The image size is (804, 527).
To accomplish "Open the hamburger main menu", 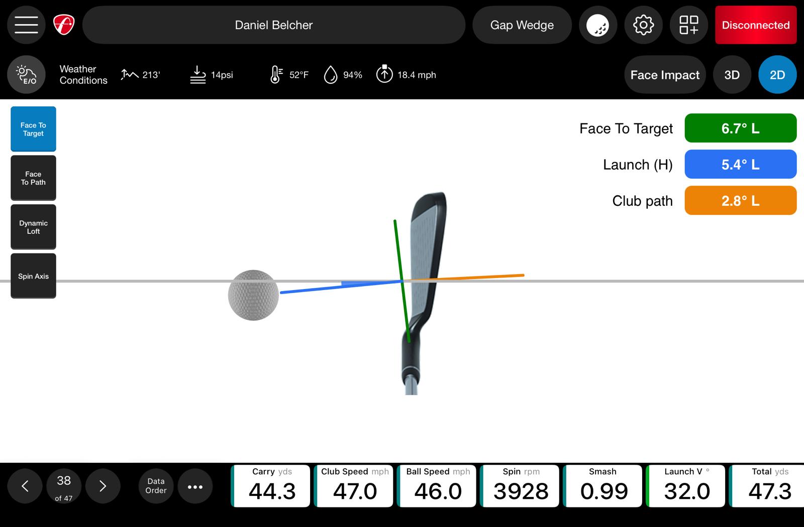I will tap(26, 25).
